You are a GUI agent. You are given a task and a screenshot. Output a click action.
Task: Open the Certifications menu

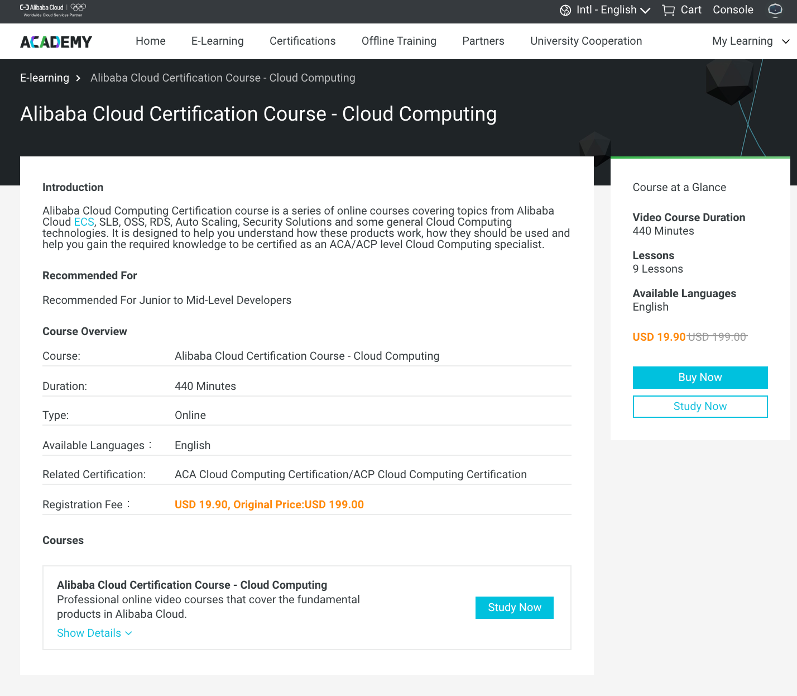(303, 41)
